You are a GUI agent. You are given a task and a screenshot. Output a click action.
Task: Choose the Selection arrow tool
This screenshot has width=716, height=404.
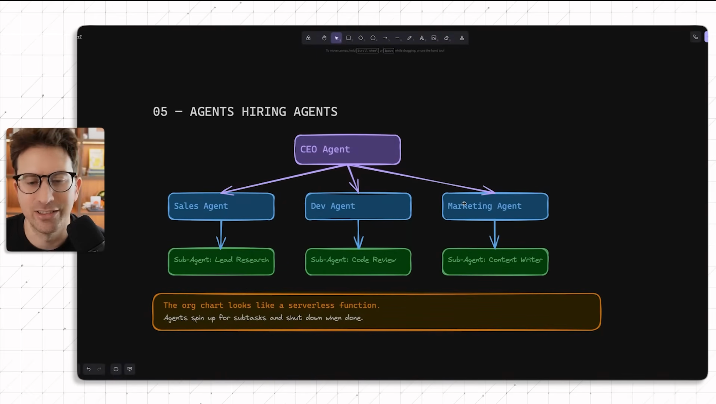(x=336, y=38)
